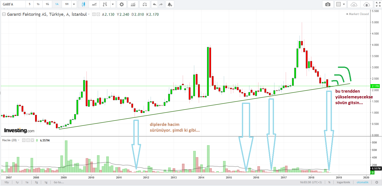Set range to 10y
This screenshot has width=382, height=186.
(x=7, y=182)
